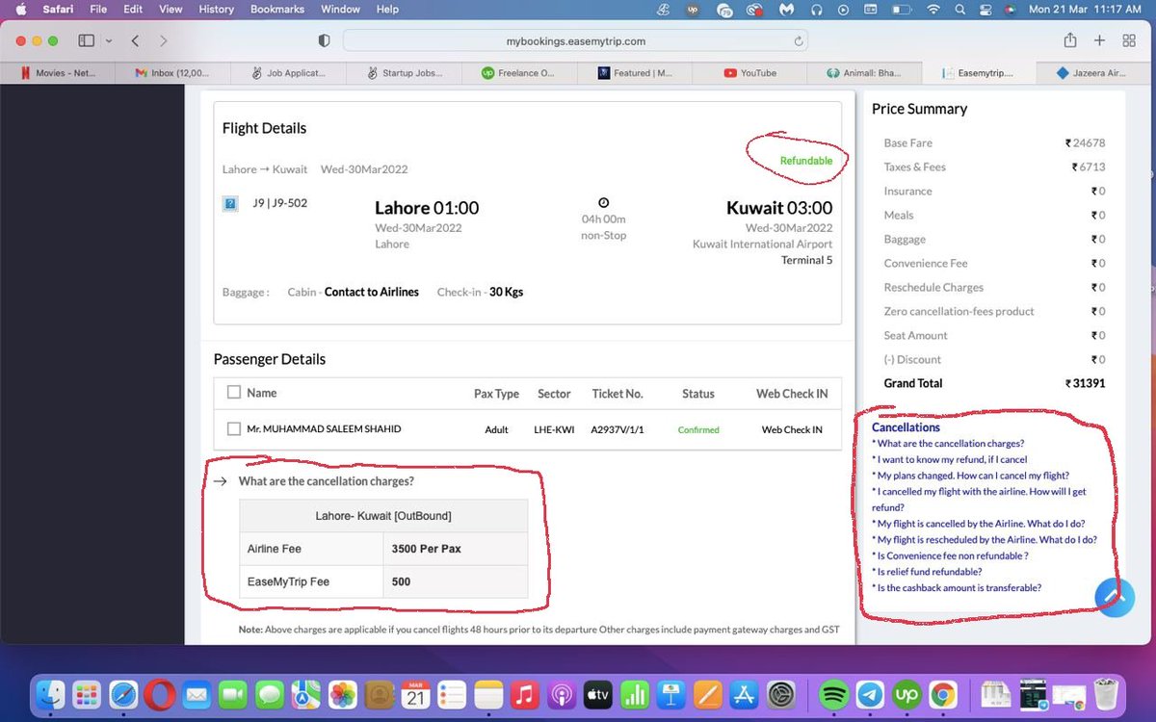Viewport: 1156px width, 722px height.
Task: Click the blue scroll-to-top floating button
Action: (x=1115, y=597)
